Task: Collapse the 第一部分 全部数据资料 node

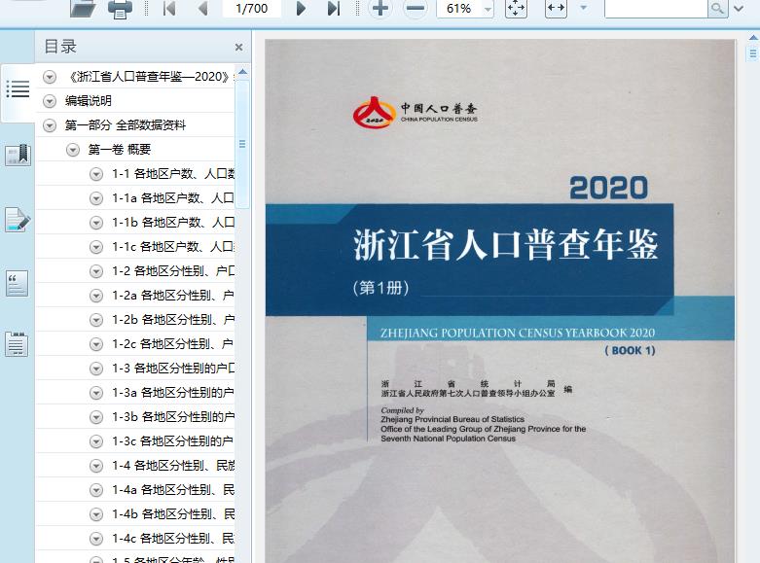Action: click(x=50, y=125)
